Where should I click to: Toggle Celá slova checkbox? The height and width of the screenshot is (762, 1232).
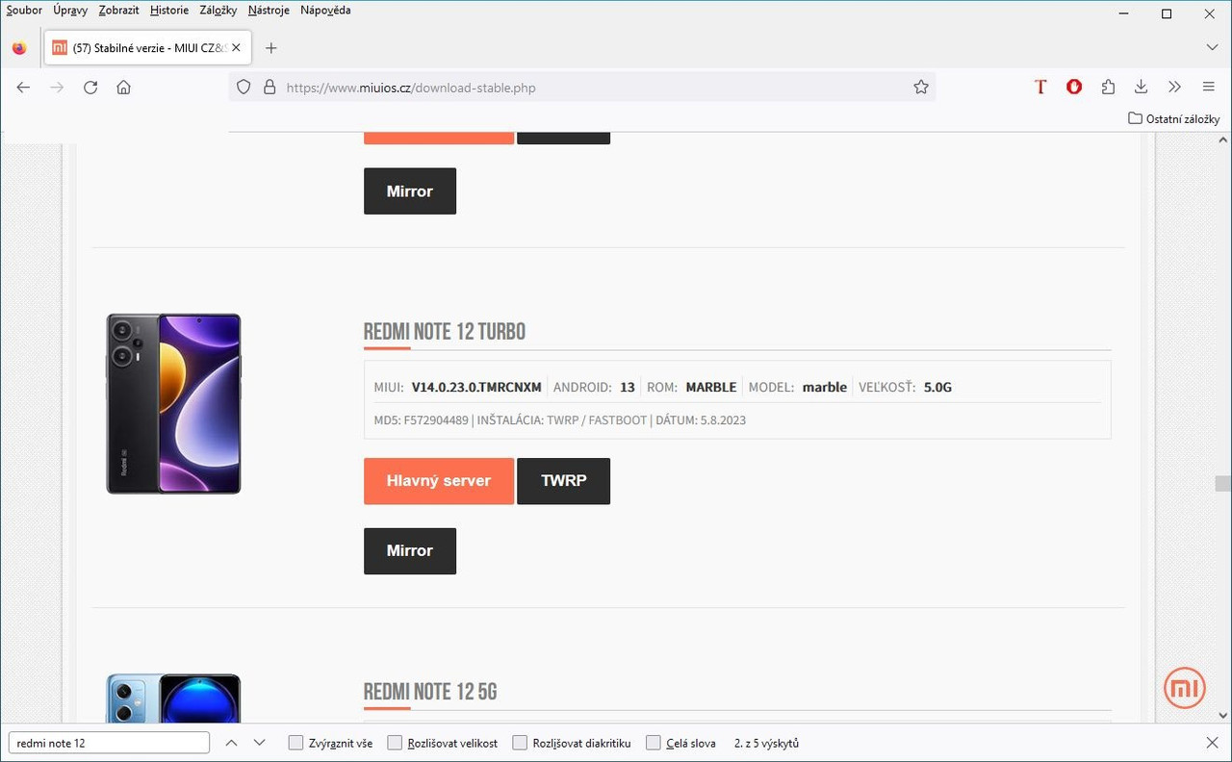click(654, 743)
